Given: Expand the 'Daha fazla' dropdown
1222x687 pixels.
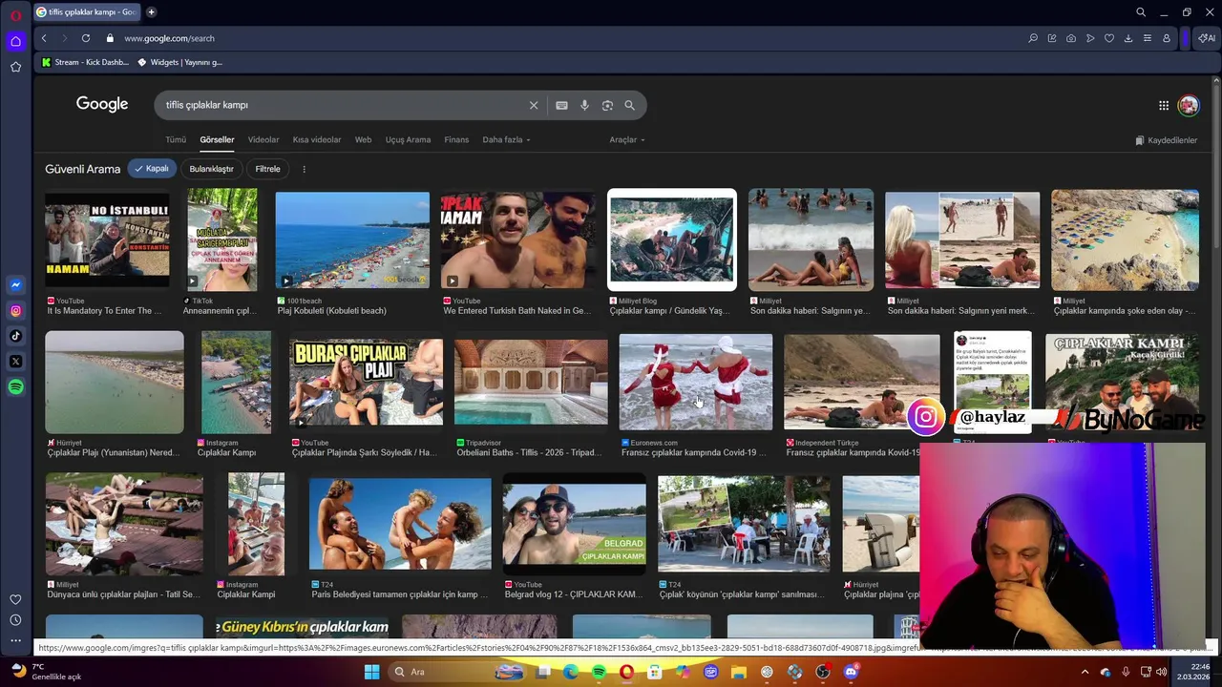Looking at the screenshot, I should (506, 139).
